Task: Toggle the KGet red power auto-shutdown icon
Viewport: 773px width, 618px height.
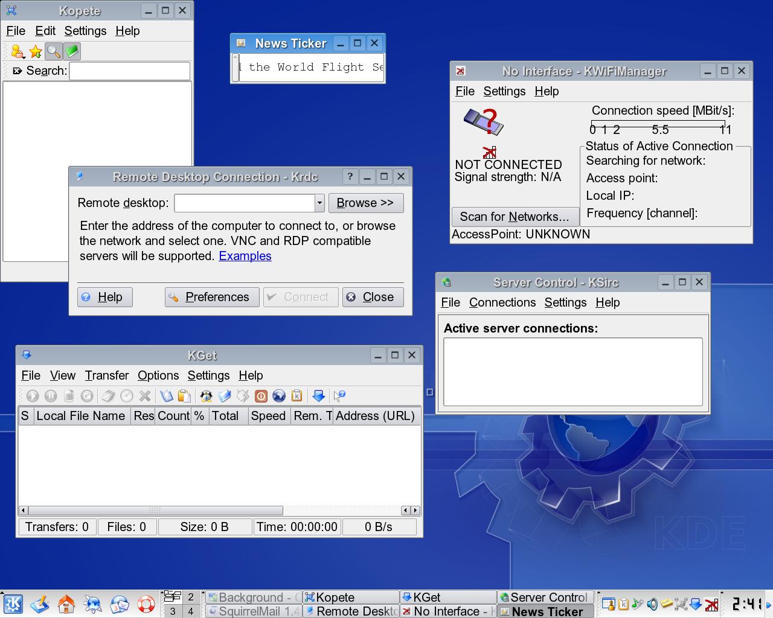Action: tap(261, 396)
